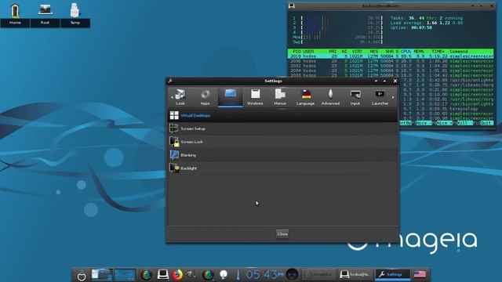
Task: Open the terminal window's titlebar icon menu
Action: 292,5
